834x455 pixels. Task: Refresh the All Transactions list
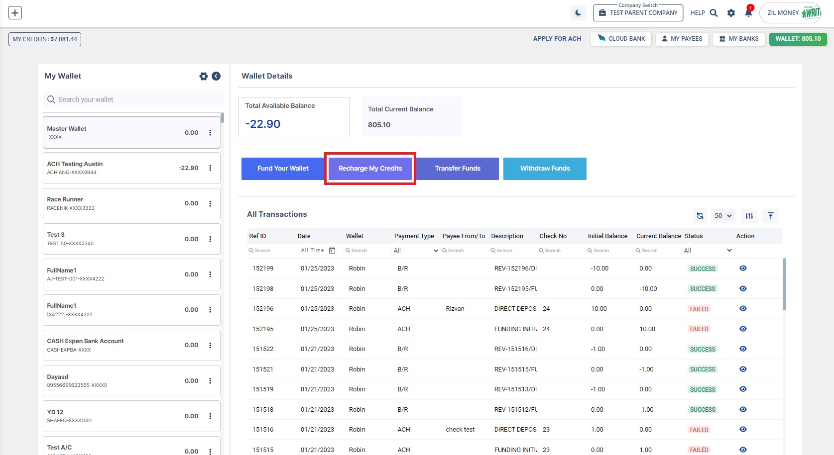(x=700, y=216)
